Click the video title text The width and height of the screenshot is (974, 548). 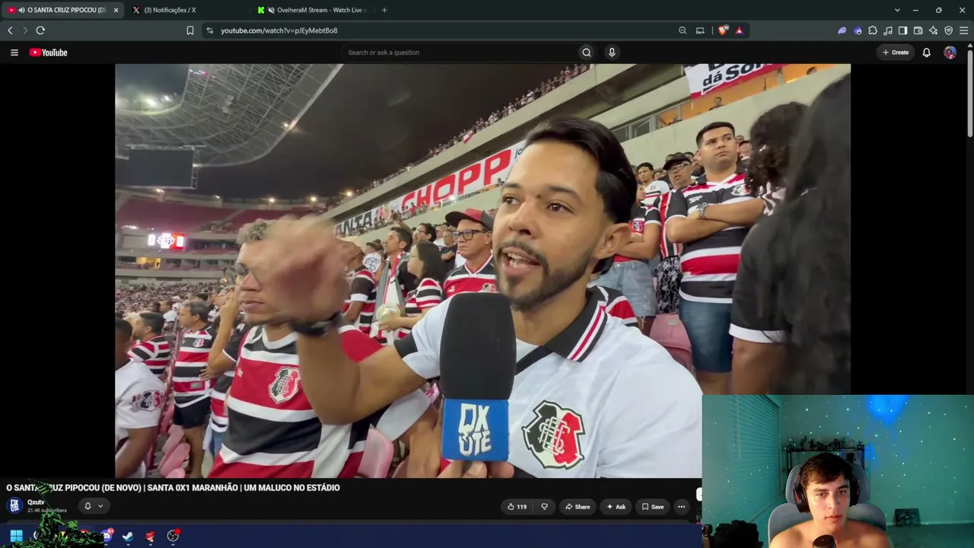[173, 488]
